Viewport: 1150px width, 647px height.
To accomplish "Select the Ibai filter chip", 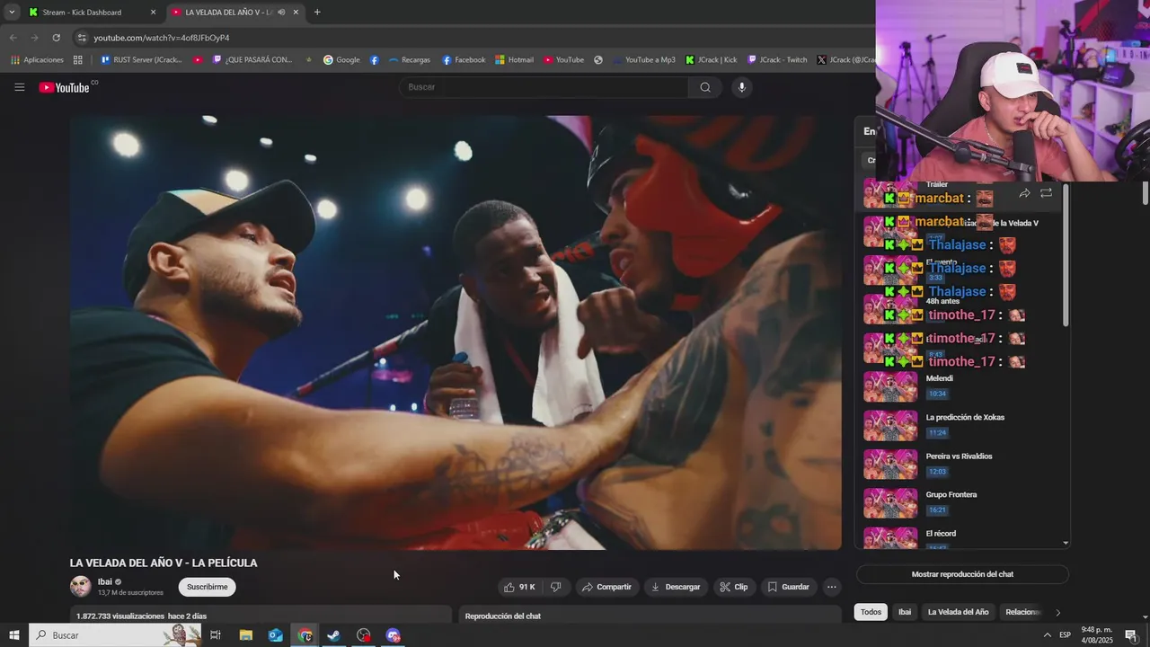I will click(905, 612).
